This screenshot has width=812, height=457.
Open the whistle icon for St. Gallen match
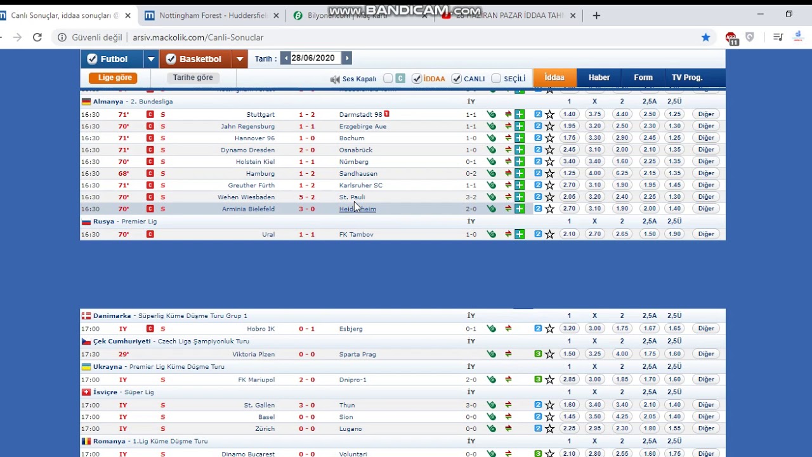[491, 405]
